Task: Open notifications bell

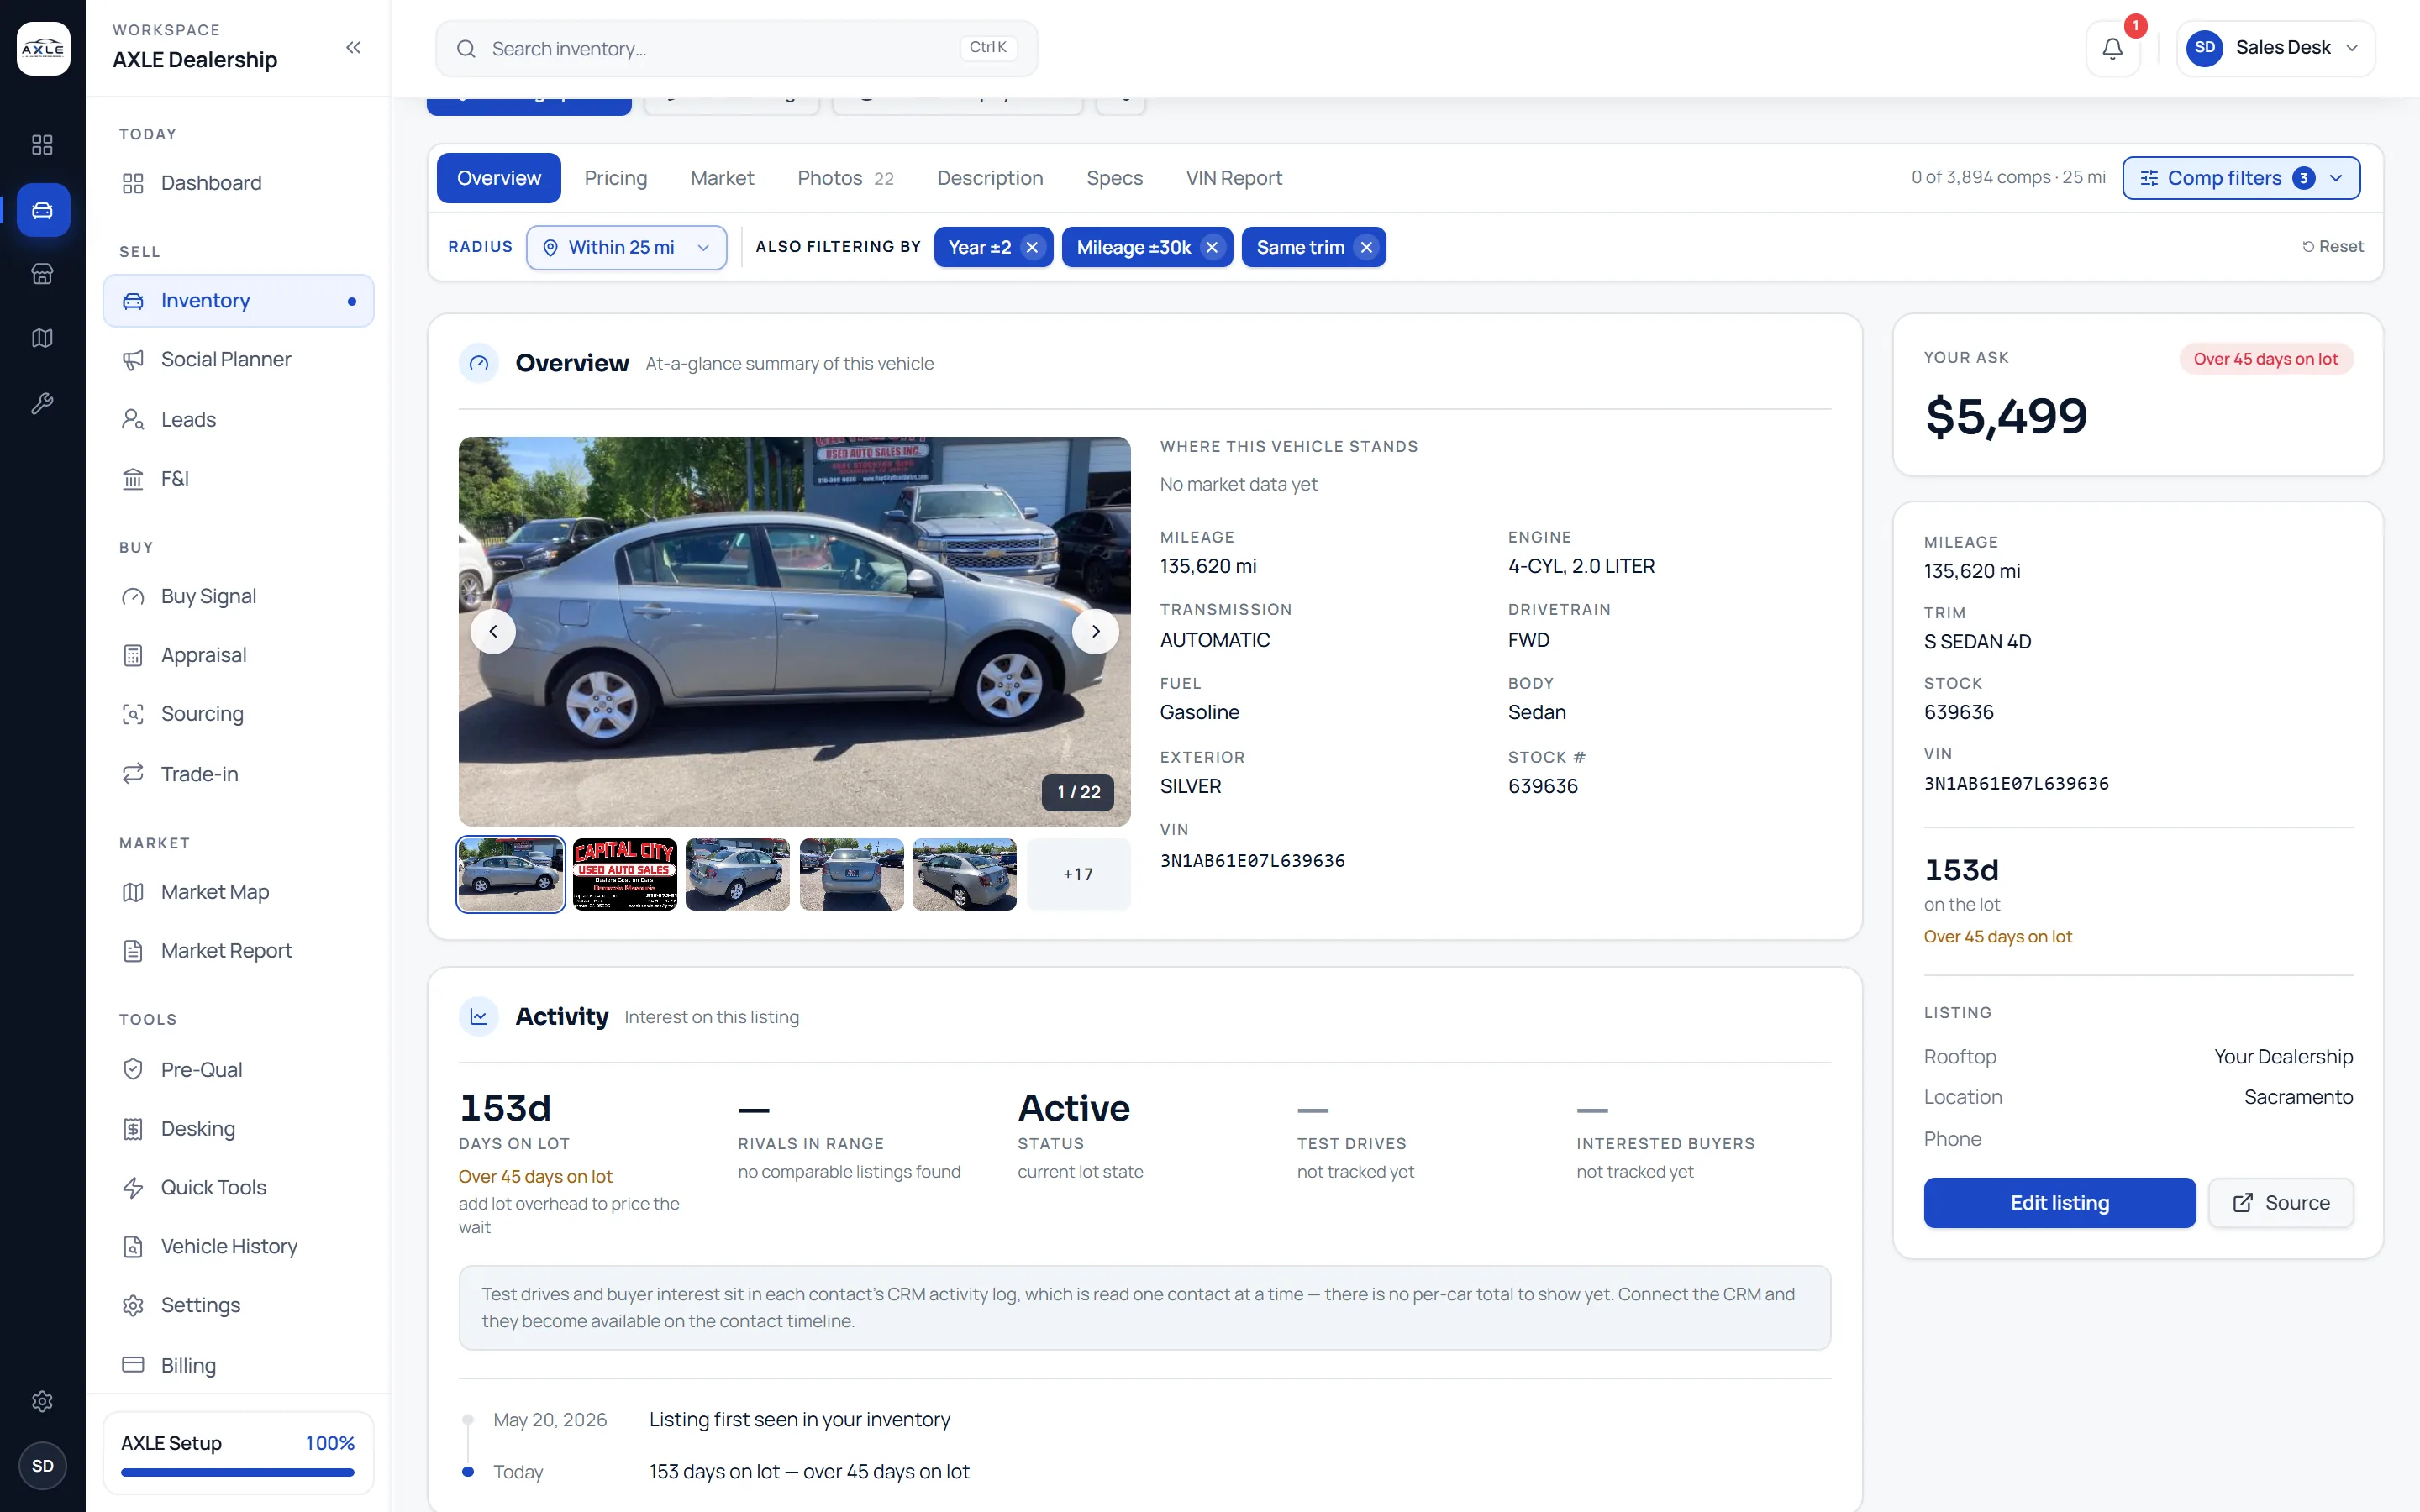Action: 2112,48
